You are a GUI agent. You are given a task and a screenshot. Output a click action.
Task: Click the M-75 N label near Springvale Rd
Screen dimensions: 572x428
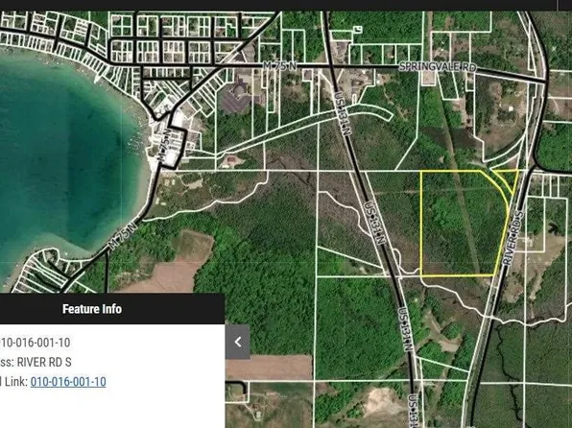point(280,66)
